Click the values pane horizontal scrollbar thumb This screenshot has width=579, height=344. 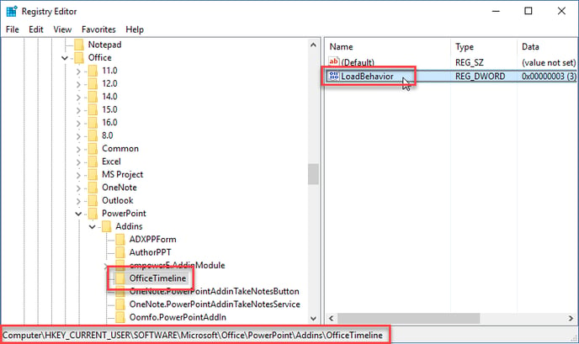408,318
